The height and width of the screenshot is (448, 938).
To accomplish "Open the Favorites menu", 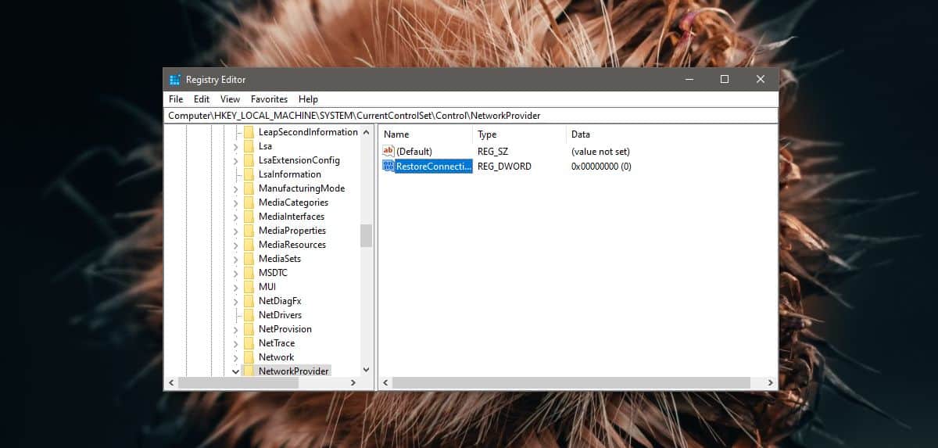I will [x=269, y=99].
